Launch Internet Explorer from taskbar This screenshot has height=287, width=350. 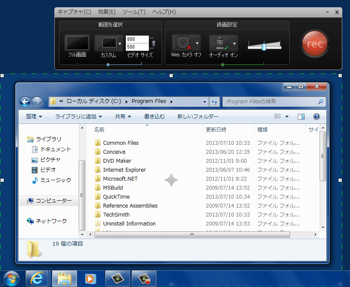point(37,278)
